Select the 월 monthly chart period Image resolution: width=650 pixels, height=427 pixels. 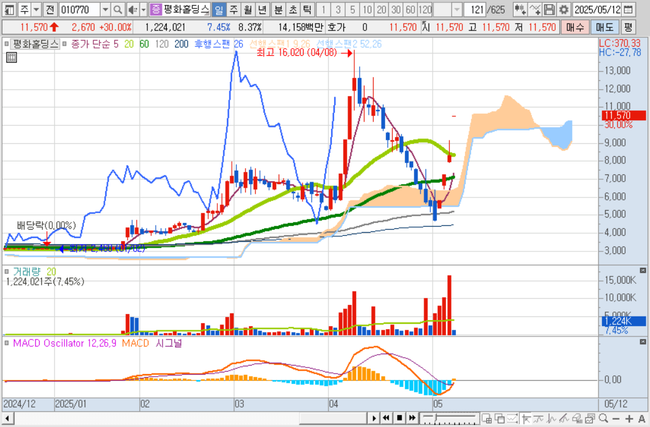[248, 9]
